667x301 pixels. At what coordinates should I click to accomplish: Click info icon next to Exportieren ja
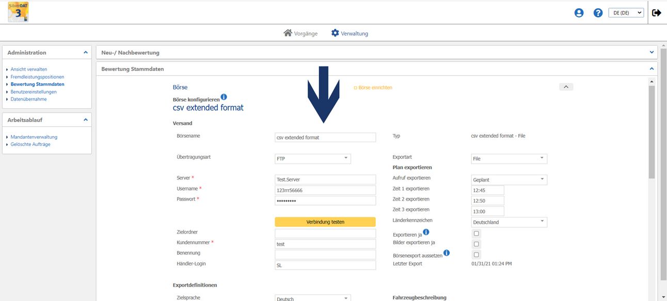426,232
